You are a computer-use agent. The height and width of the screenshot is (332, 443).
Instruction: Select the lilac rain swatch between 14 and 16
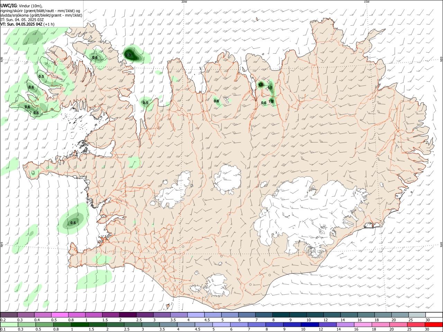pos(345,325)
